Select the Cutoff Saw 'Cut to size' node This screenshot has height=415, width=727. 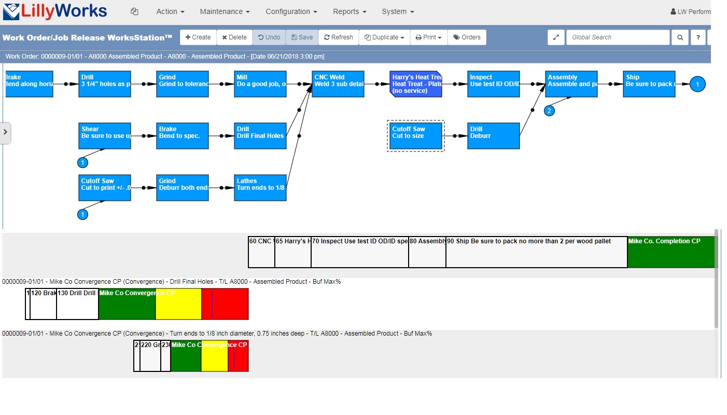pyautogui.click(x=416, y=136)
